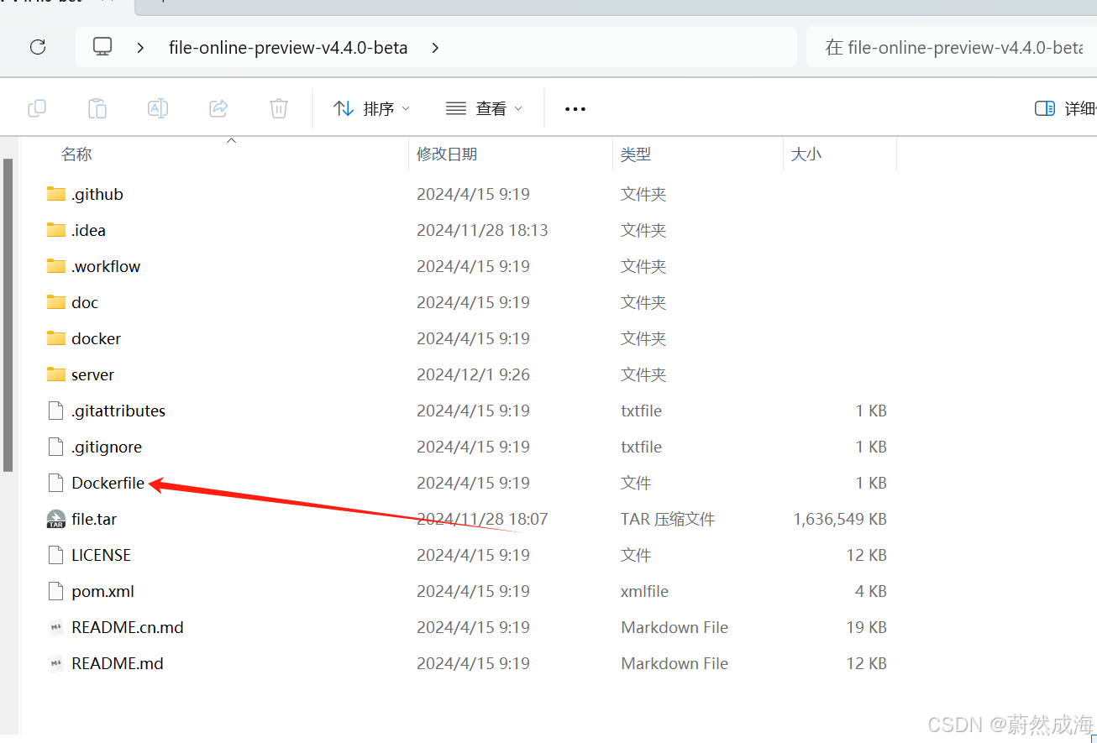Click the search box for this folder
The width and height of the screenshot is (1097, 743).
tap(952, 47)
